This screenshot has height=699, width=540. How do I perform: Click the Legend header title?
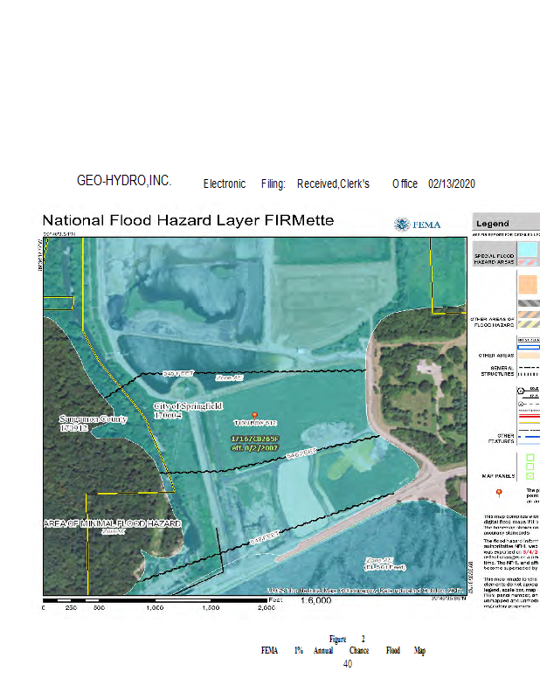tap(493, 224)
